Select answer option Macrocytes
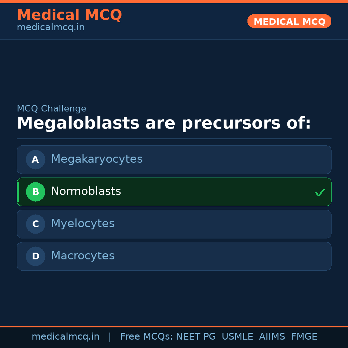Viewport: 348px width, 348px height. (x=174, y=256)
